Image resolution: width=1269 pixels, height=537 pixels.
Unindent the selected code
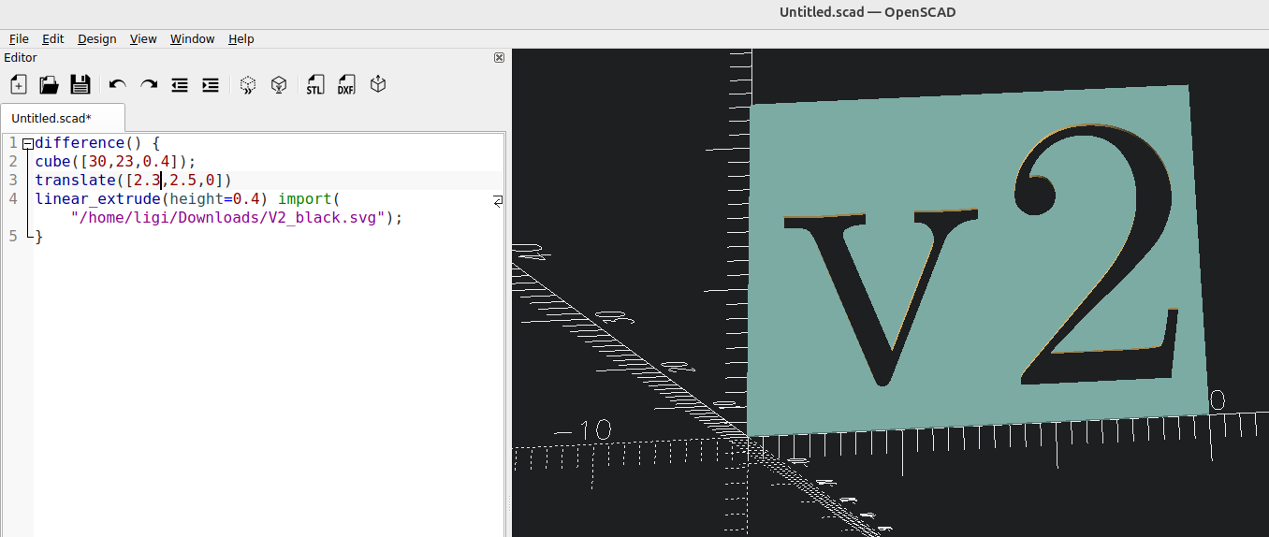click(180, 85)
